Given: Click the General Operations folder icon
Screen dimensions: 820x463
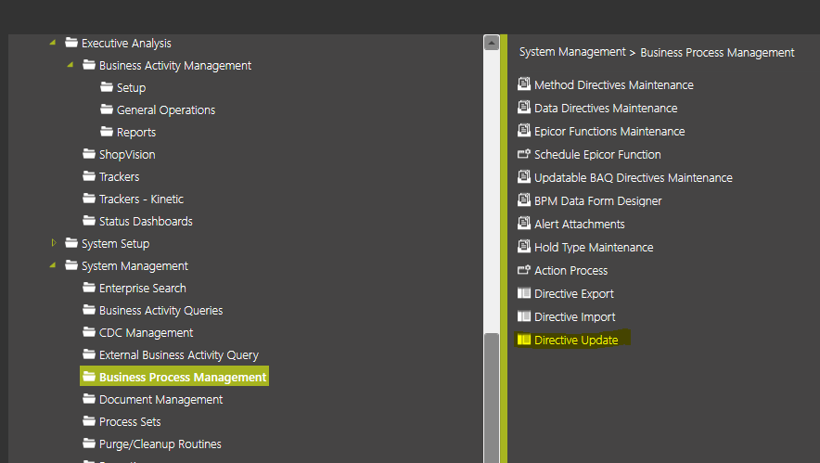Looking at the screenshot, I should click(107, 109).
